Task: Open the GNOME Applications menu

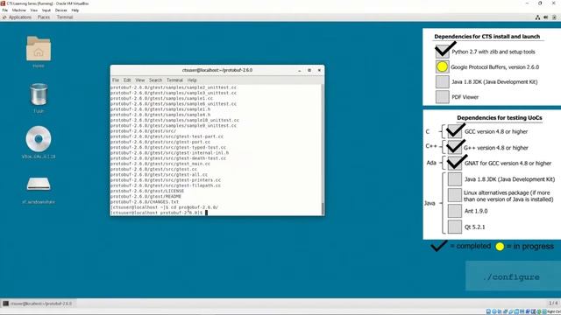Action: [19, 17]
